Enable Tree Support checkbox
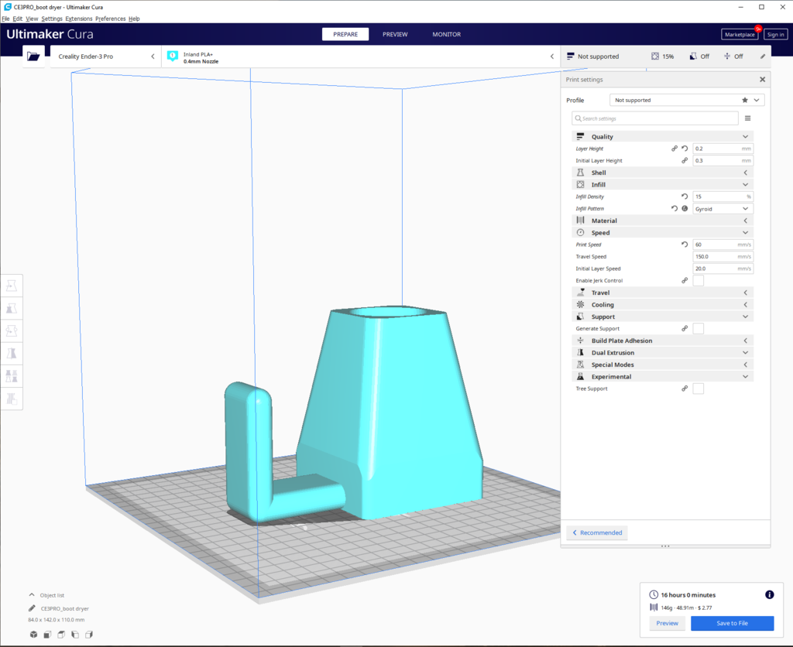The image size is (793, 647). pyautogui.click(x=698, y=389)
